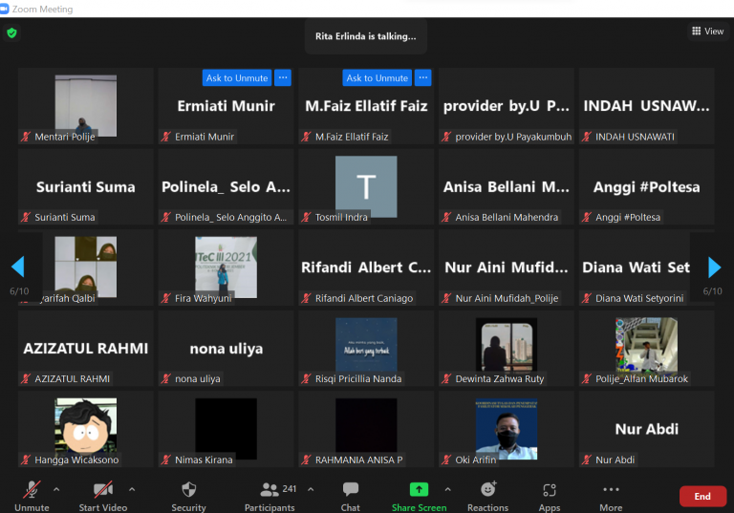The width and height of the screenshot is (734, 513).
Task: Click the Unmute microphone icon
Action: (x=32, y=490)
